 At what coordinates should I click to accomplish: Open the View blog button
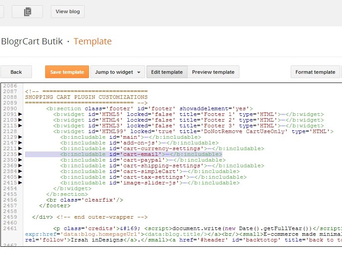68,12
